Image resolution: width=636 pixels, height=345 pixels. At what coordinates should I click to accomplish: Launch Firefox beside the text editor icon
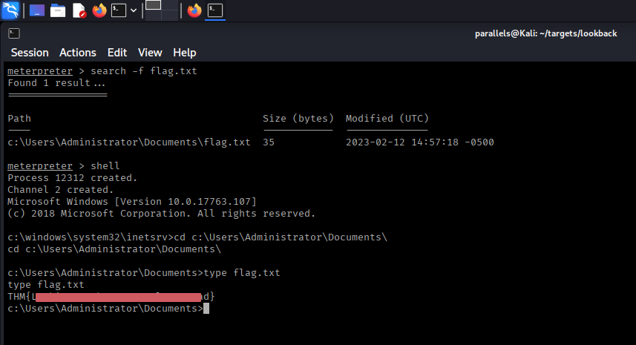pyautogui.click(x=99, y=10)
